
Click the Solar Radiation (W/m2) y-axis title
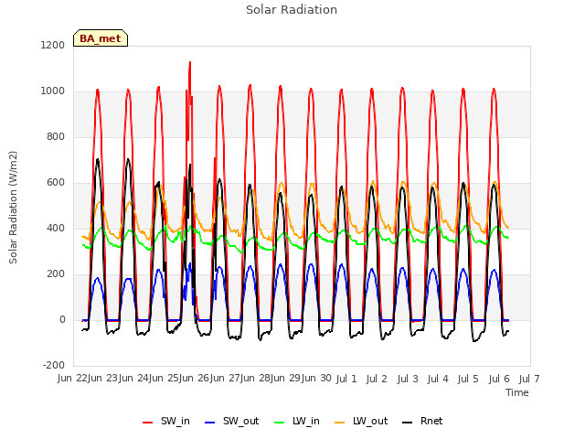click(13, 208)
